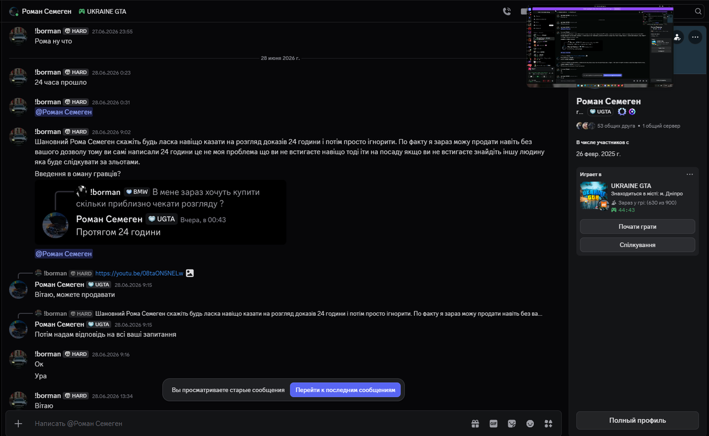
Task: Open the friend status icon in the profile panel
Action: click(677, 37)
